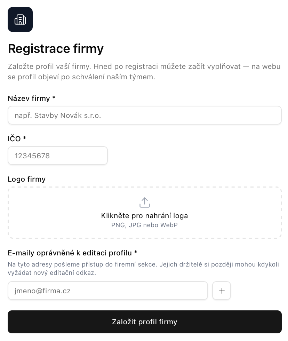Click the helper text about editační odkaz
Viewport: 288px width, 341px height.
coord(143,269)
